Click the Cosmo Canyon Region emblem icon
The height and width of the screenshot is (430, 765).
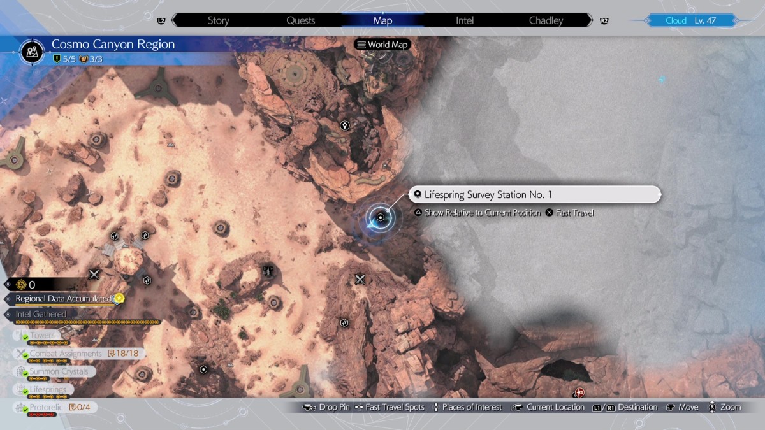pos(32,51)
